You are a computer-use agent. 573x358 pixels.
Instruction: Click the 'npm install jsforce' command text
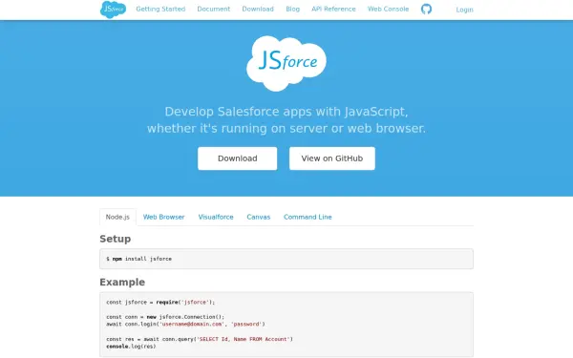coord(138,259)
